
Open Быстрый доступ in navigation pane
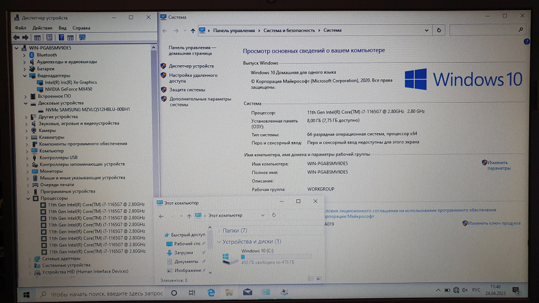tap(188, 235)
